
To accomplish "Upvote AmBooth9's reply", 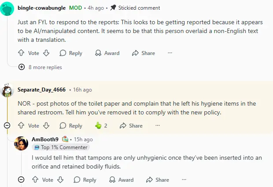I will tap(35, 180).
